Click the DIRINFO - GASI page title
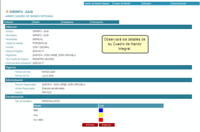 click(21, 12)
